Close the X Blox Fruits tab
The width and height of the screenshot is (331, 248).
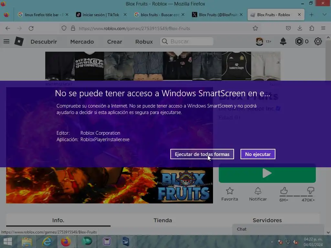coord(241,15)
